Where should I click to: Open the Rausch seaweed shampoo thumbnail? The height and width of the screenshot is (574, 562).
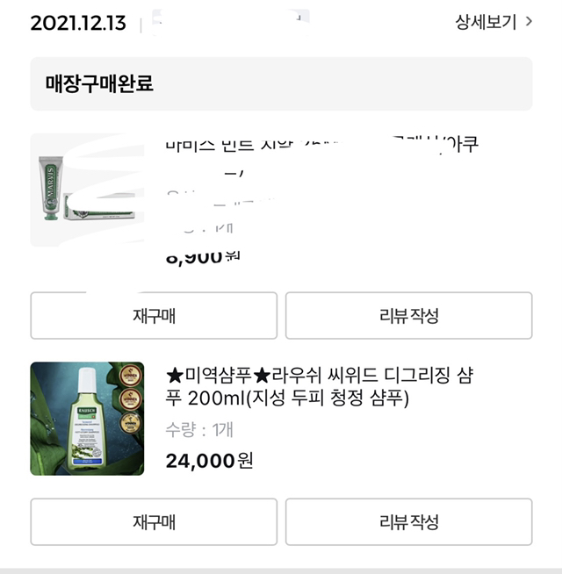point(87,419)
